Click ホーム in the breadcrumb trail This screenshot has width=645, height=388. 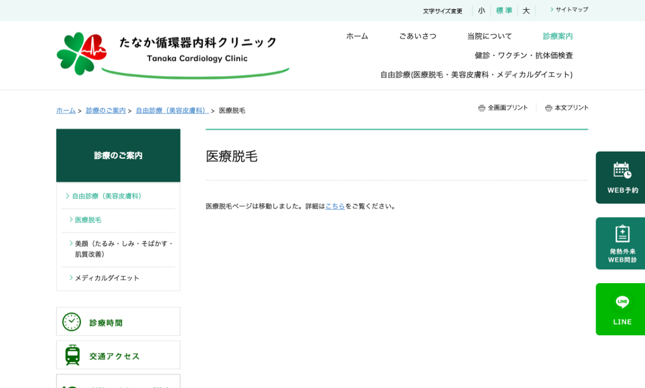(66, 111)
